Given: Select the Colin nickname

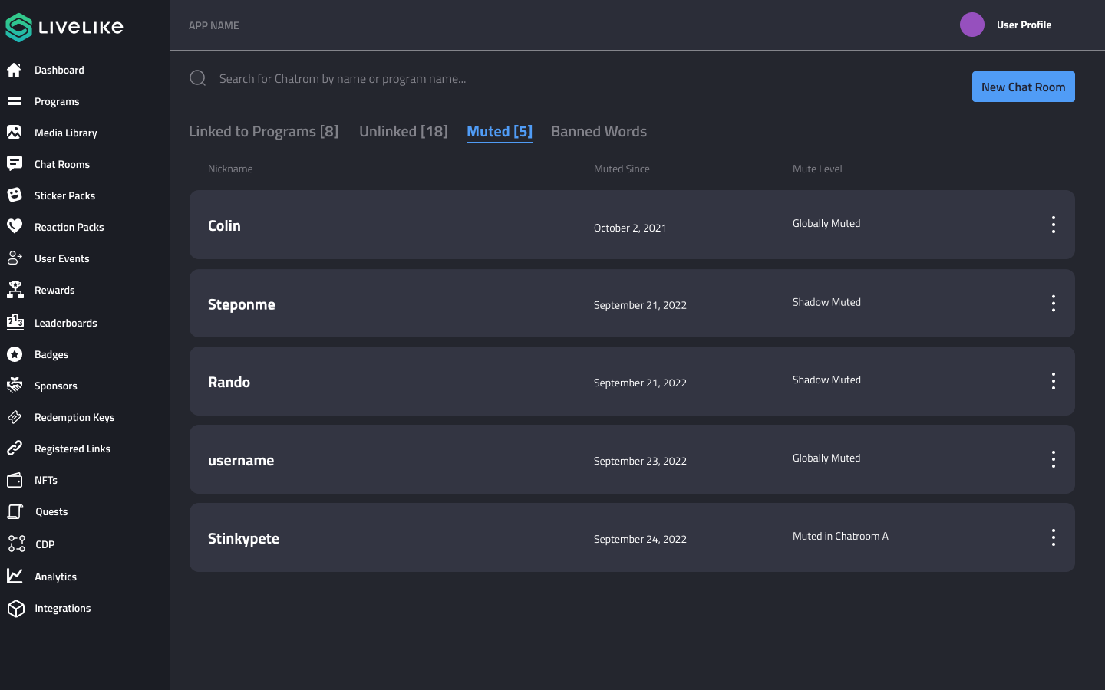Looking at the screenshot, I should coord(224,225).
